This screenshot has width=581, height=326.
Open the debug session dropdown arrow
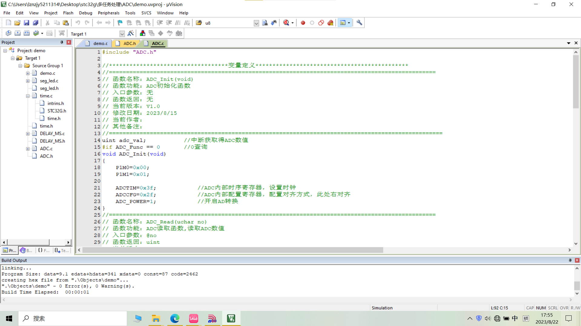click(292, 23)
